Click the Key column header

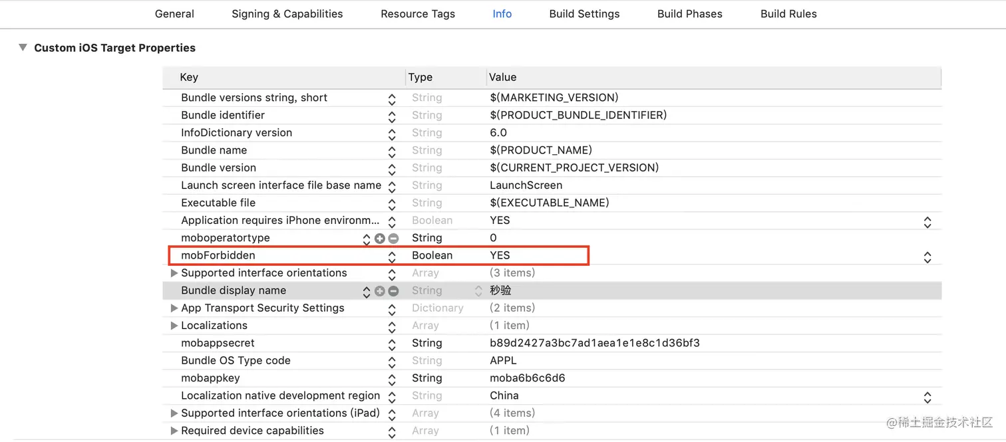click(189, 77)
